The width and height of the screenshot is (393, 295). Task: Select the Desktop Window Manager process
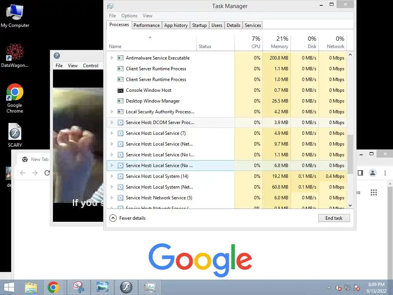coord(227,101)
